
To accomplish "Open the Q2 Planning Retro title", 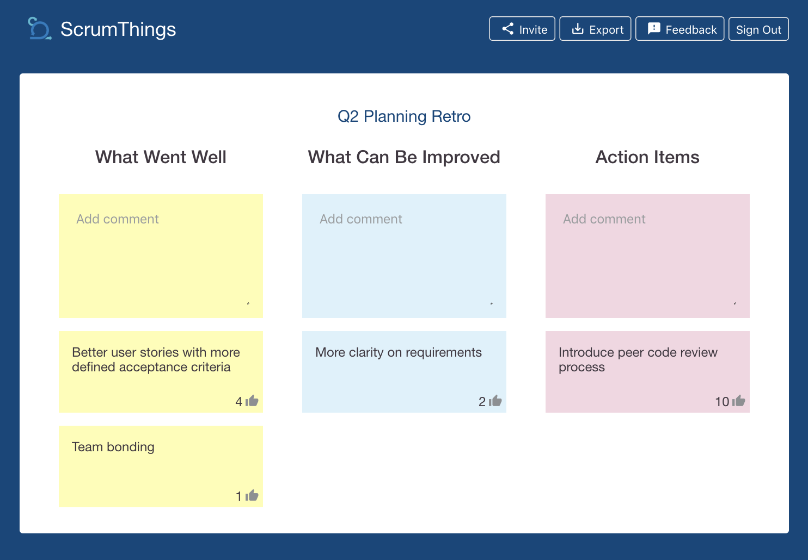I will coord(404,116).
